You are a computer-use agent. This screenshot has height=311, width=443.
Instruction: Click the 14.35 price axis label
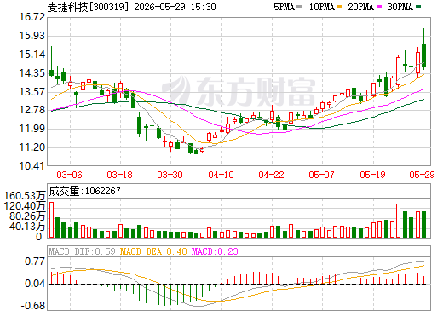[32, 73]
